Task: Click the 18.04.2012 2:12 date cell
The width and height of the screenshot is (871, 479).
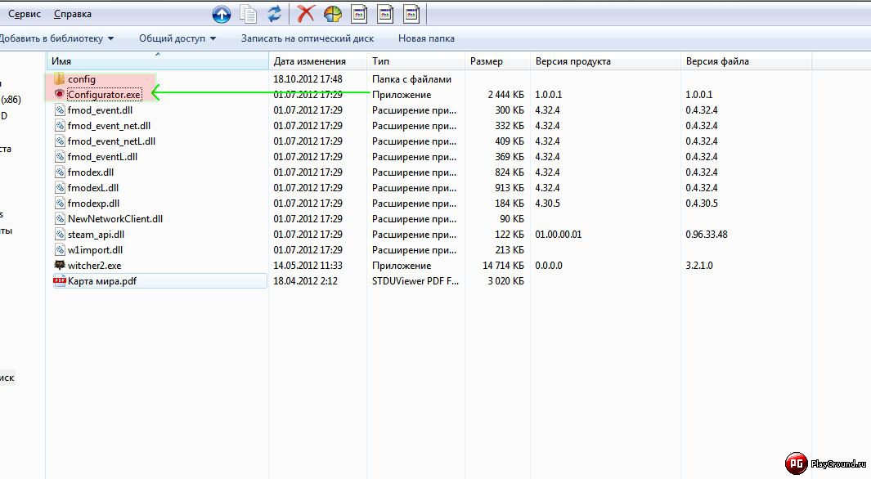Action: [x=306, y=281]
